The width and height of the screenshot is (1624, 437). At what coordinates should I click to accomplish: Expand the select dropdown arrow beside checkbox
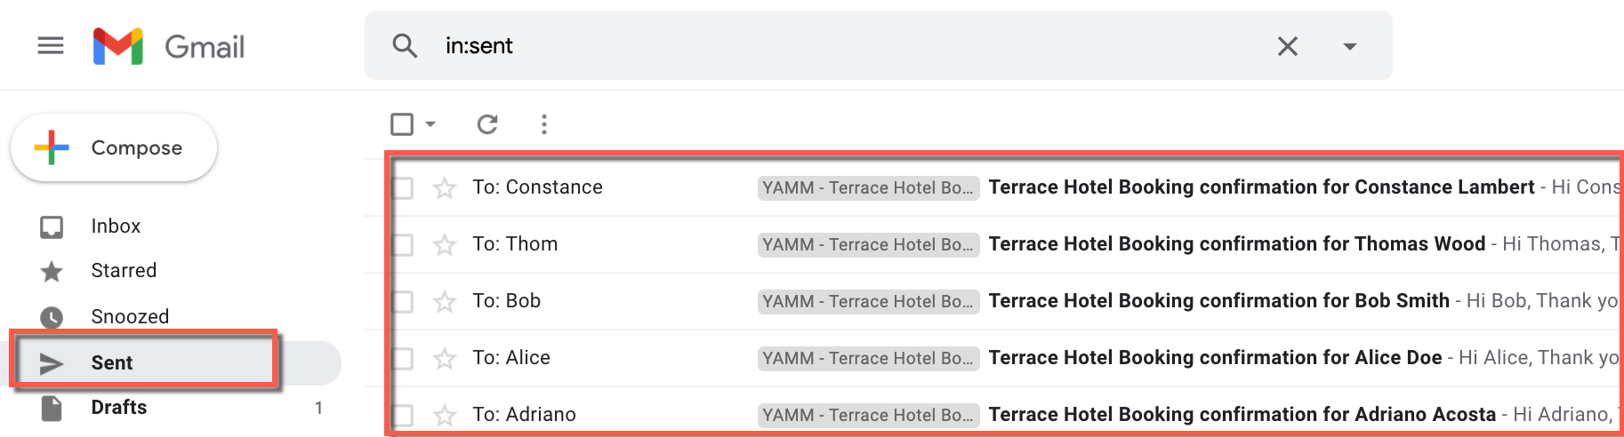click(x=430, y=124)
